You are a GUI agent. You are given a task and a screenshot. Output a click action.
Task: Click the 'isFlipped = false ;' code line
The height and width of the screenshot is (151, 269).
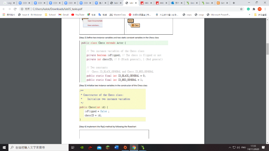[x=97, y=111]
